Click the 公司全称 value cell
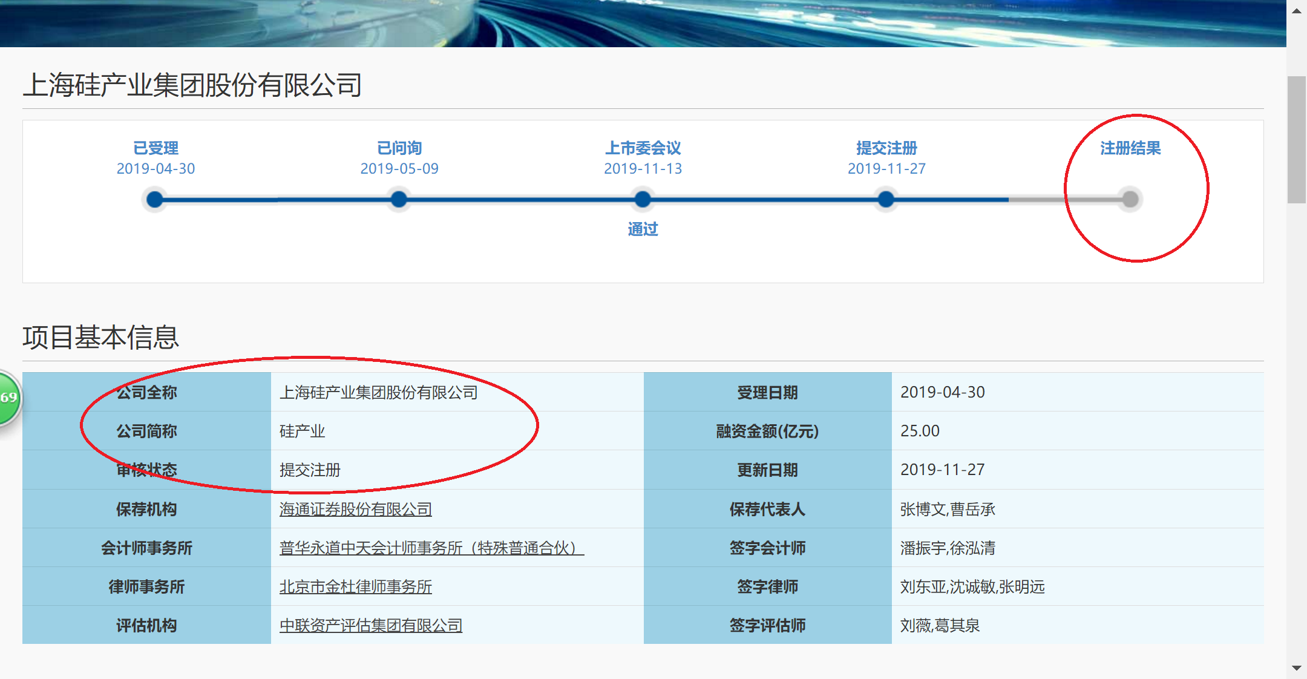 pos(457,392)
